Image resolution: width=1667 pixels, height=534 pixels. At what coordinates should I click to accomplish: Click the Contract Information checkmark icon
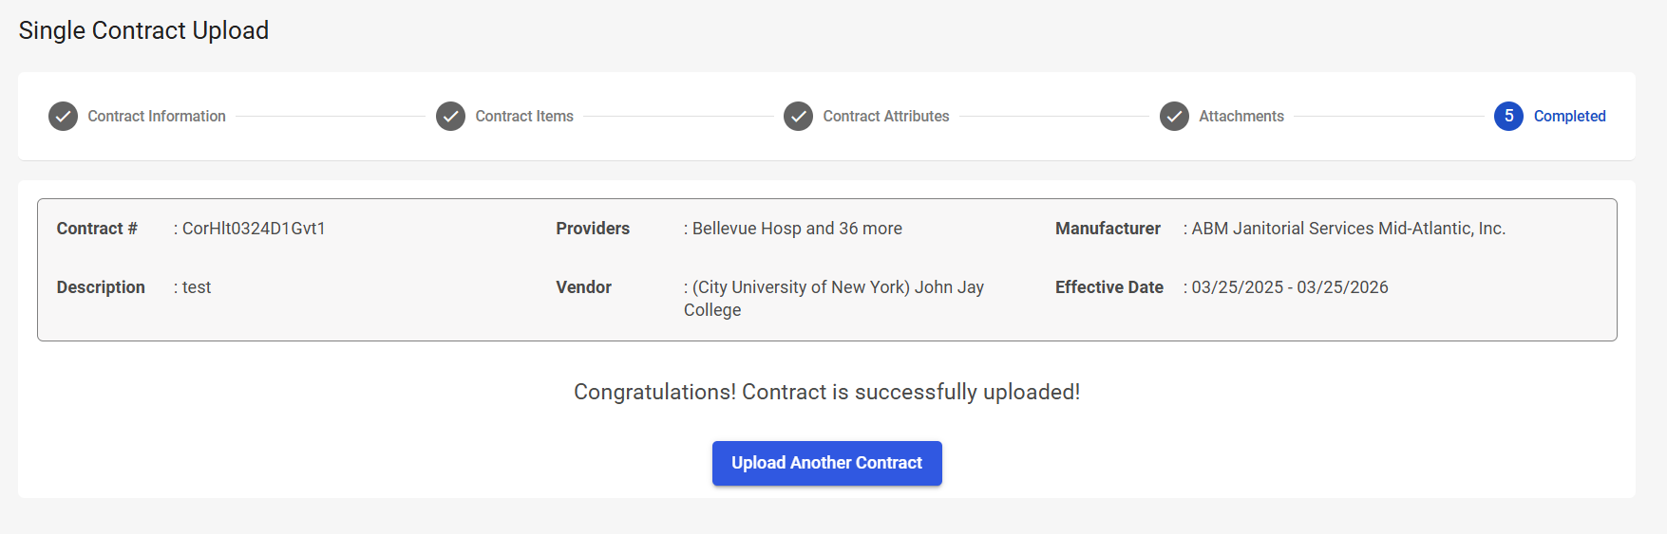click(x=63, y=117)
